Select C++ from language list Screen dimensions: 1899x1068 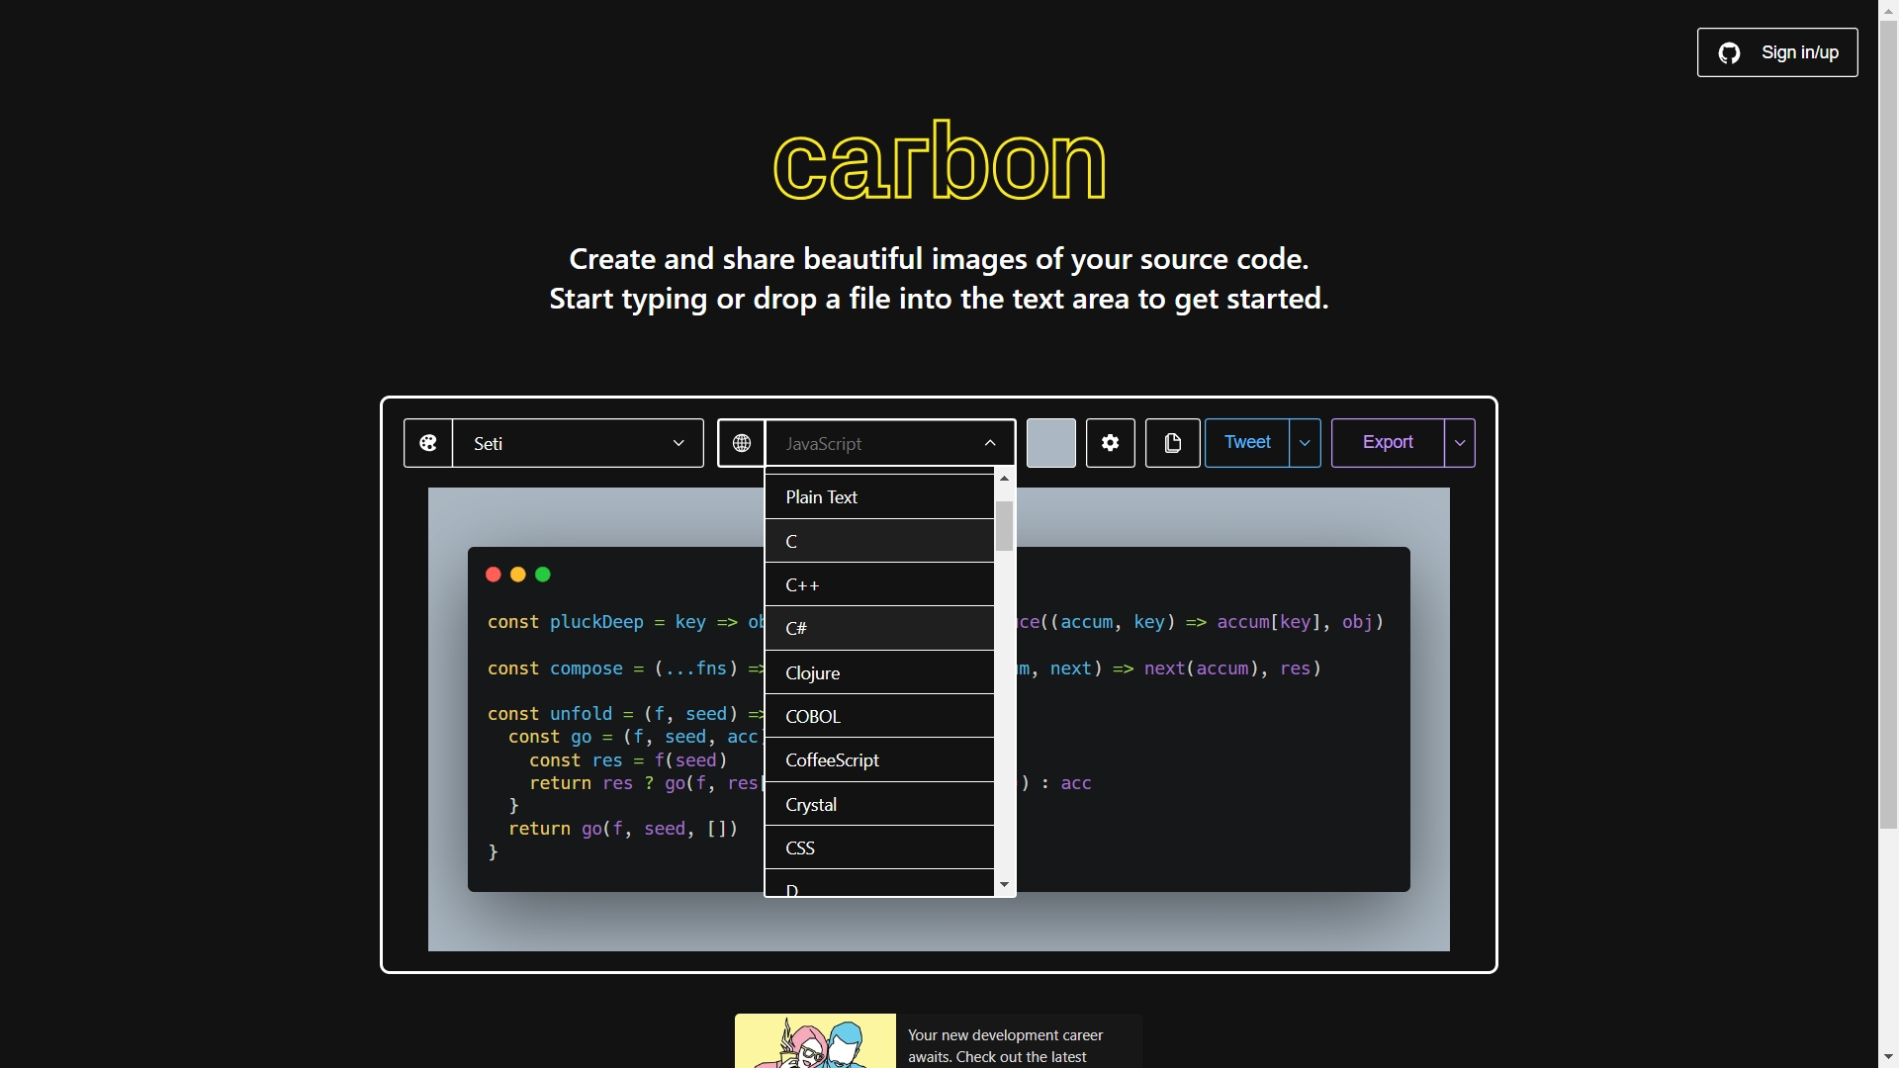click(x=879, y=584)
